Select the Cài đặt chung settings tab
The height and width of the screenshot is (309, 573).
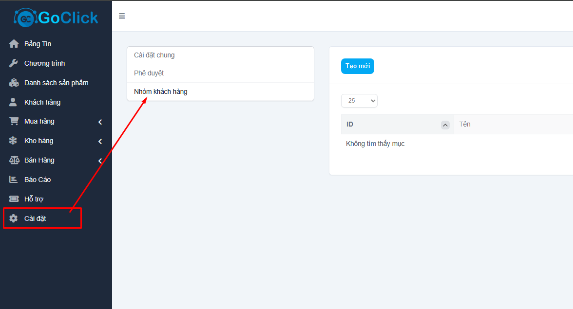(154, 55)
